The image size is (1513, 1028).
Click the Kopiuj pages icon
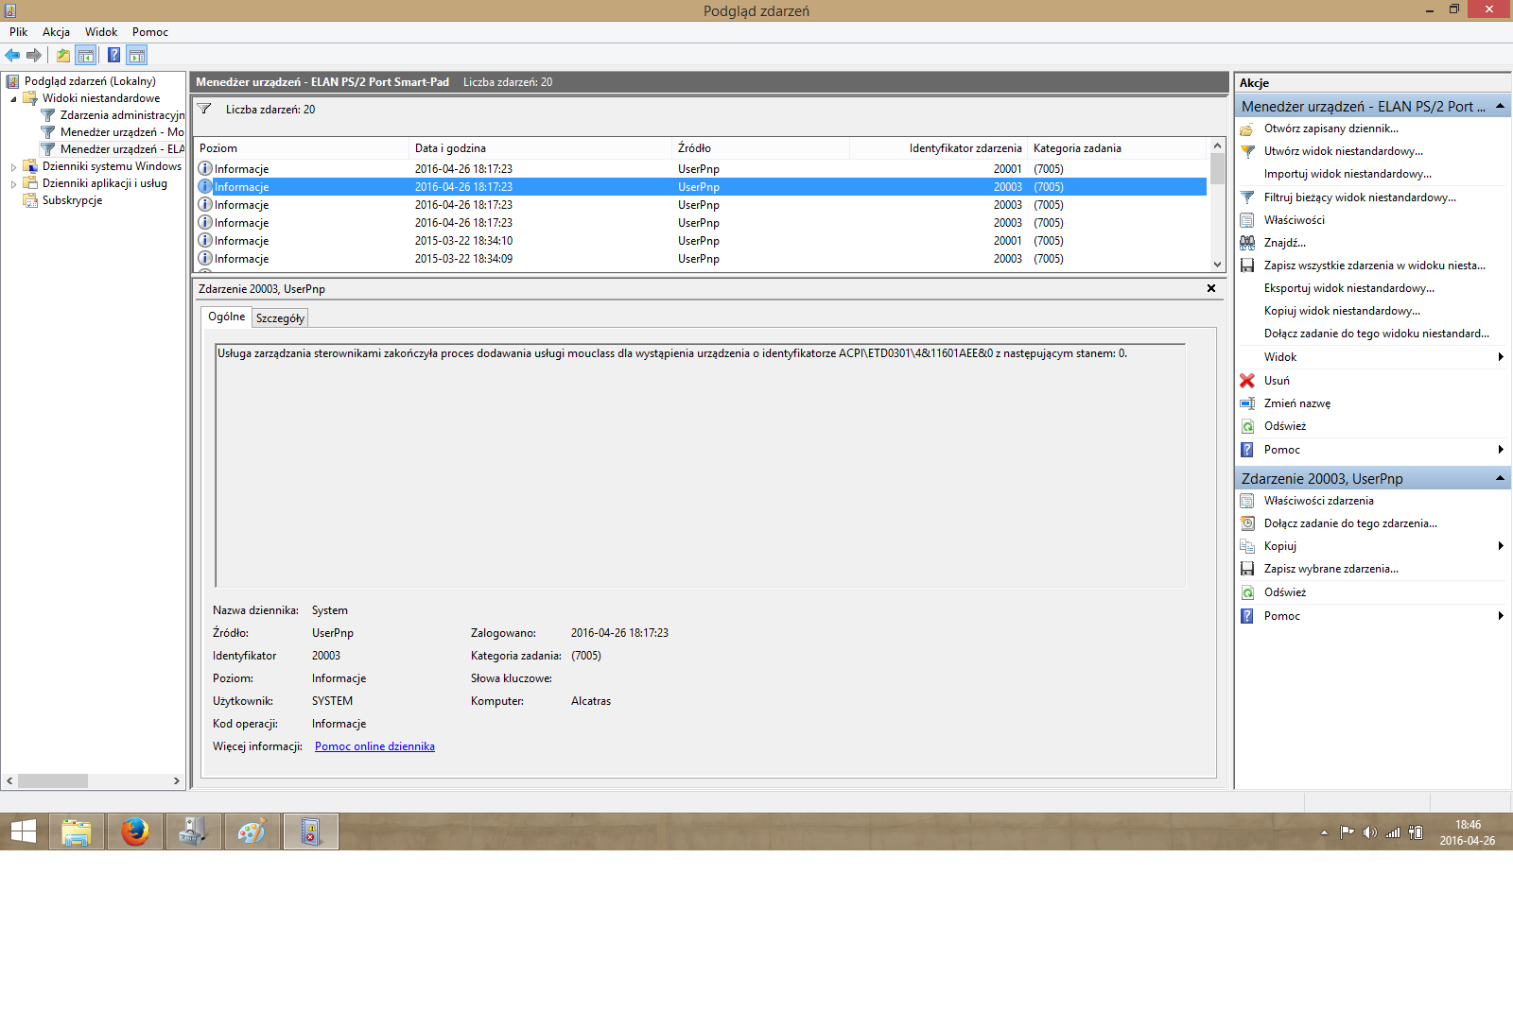pos(1247,546)
